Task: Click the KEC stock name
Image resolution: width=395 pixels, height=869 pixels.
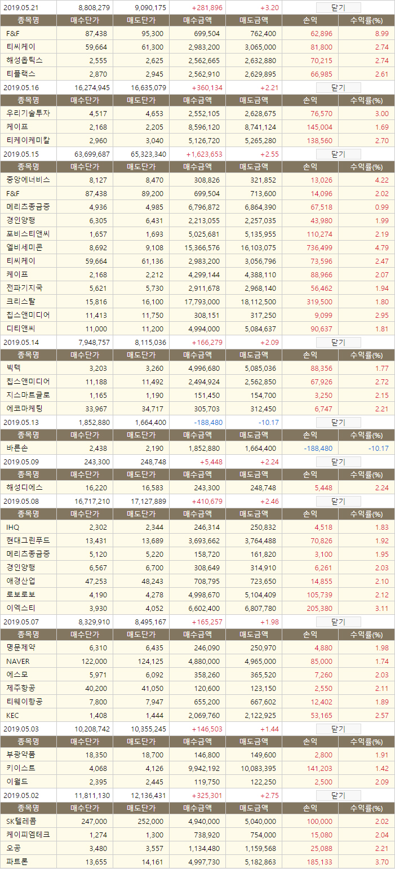Action: 13,716
